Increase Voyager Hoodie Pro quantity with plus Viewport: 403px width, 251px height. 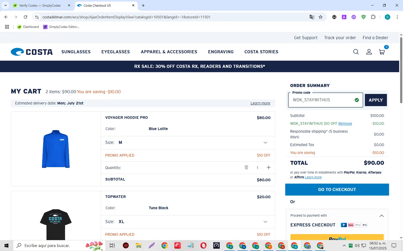pyautogui.click(x=268, y=167)
